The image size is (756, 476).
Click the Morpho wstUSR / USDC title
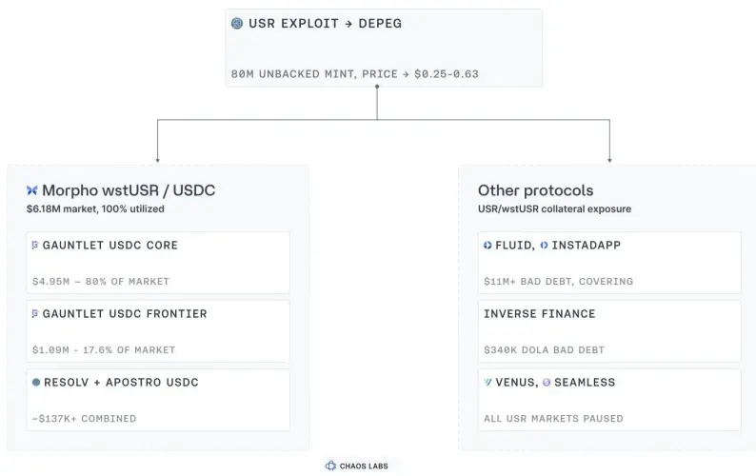pos(129,190)
